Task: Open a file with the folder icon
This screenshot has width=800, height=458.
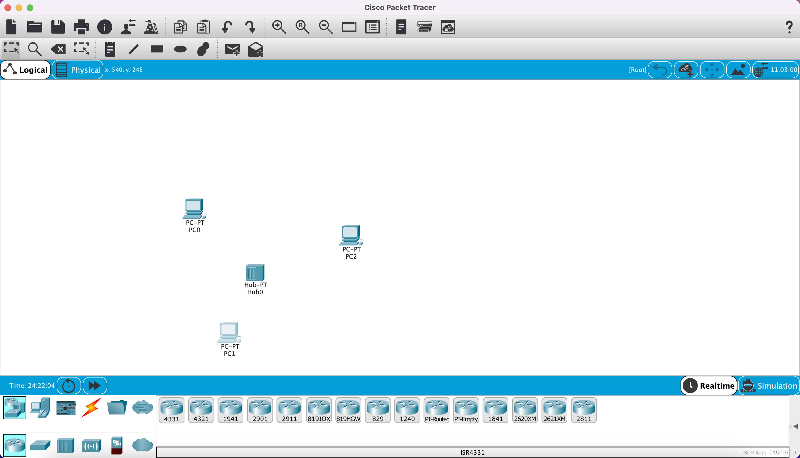Action: pos(35,27)
